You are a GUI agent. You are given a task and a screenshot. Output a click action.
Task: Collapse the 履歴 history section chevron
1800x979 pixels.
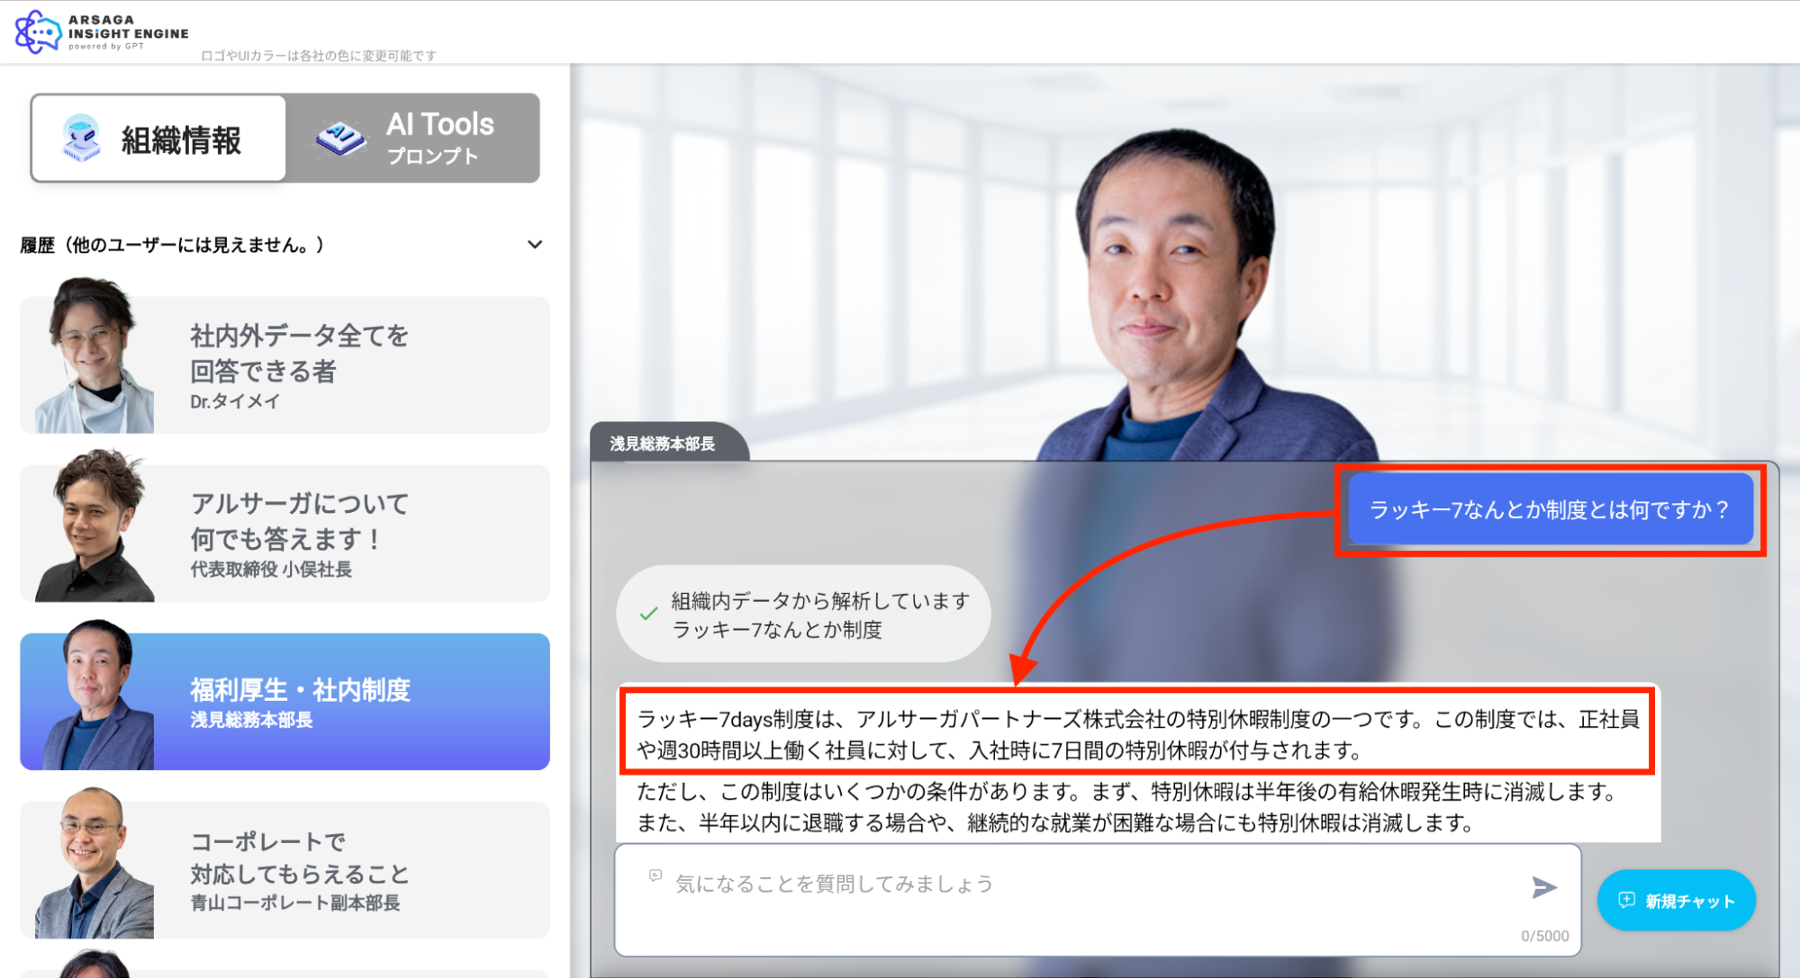click(535, 244)
